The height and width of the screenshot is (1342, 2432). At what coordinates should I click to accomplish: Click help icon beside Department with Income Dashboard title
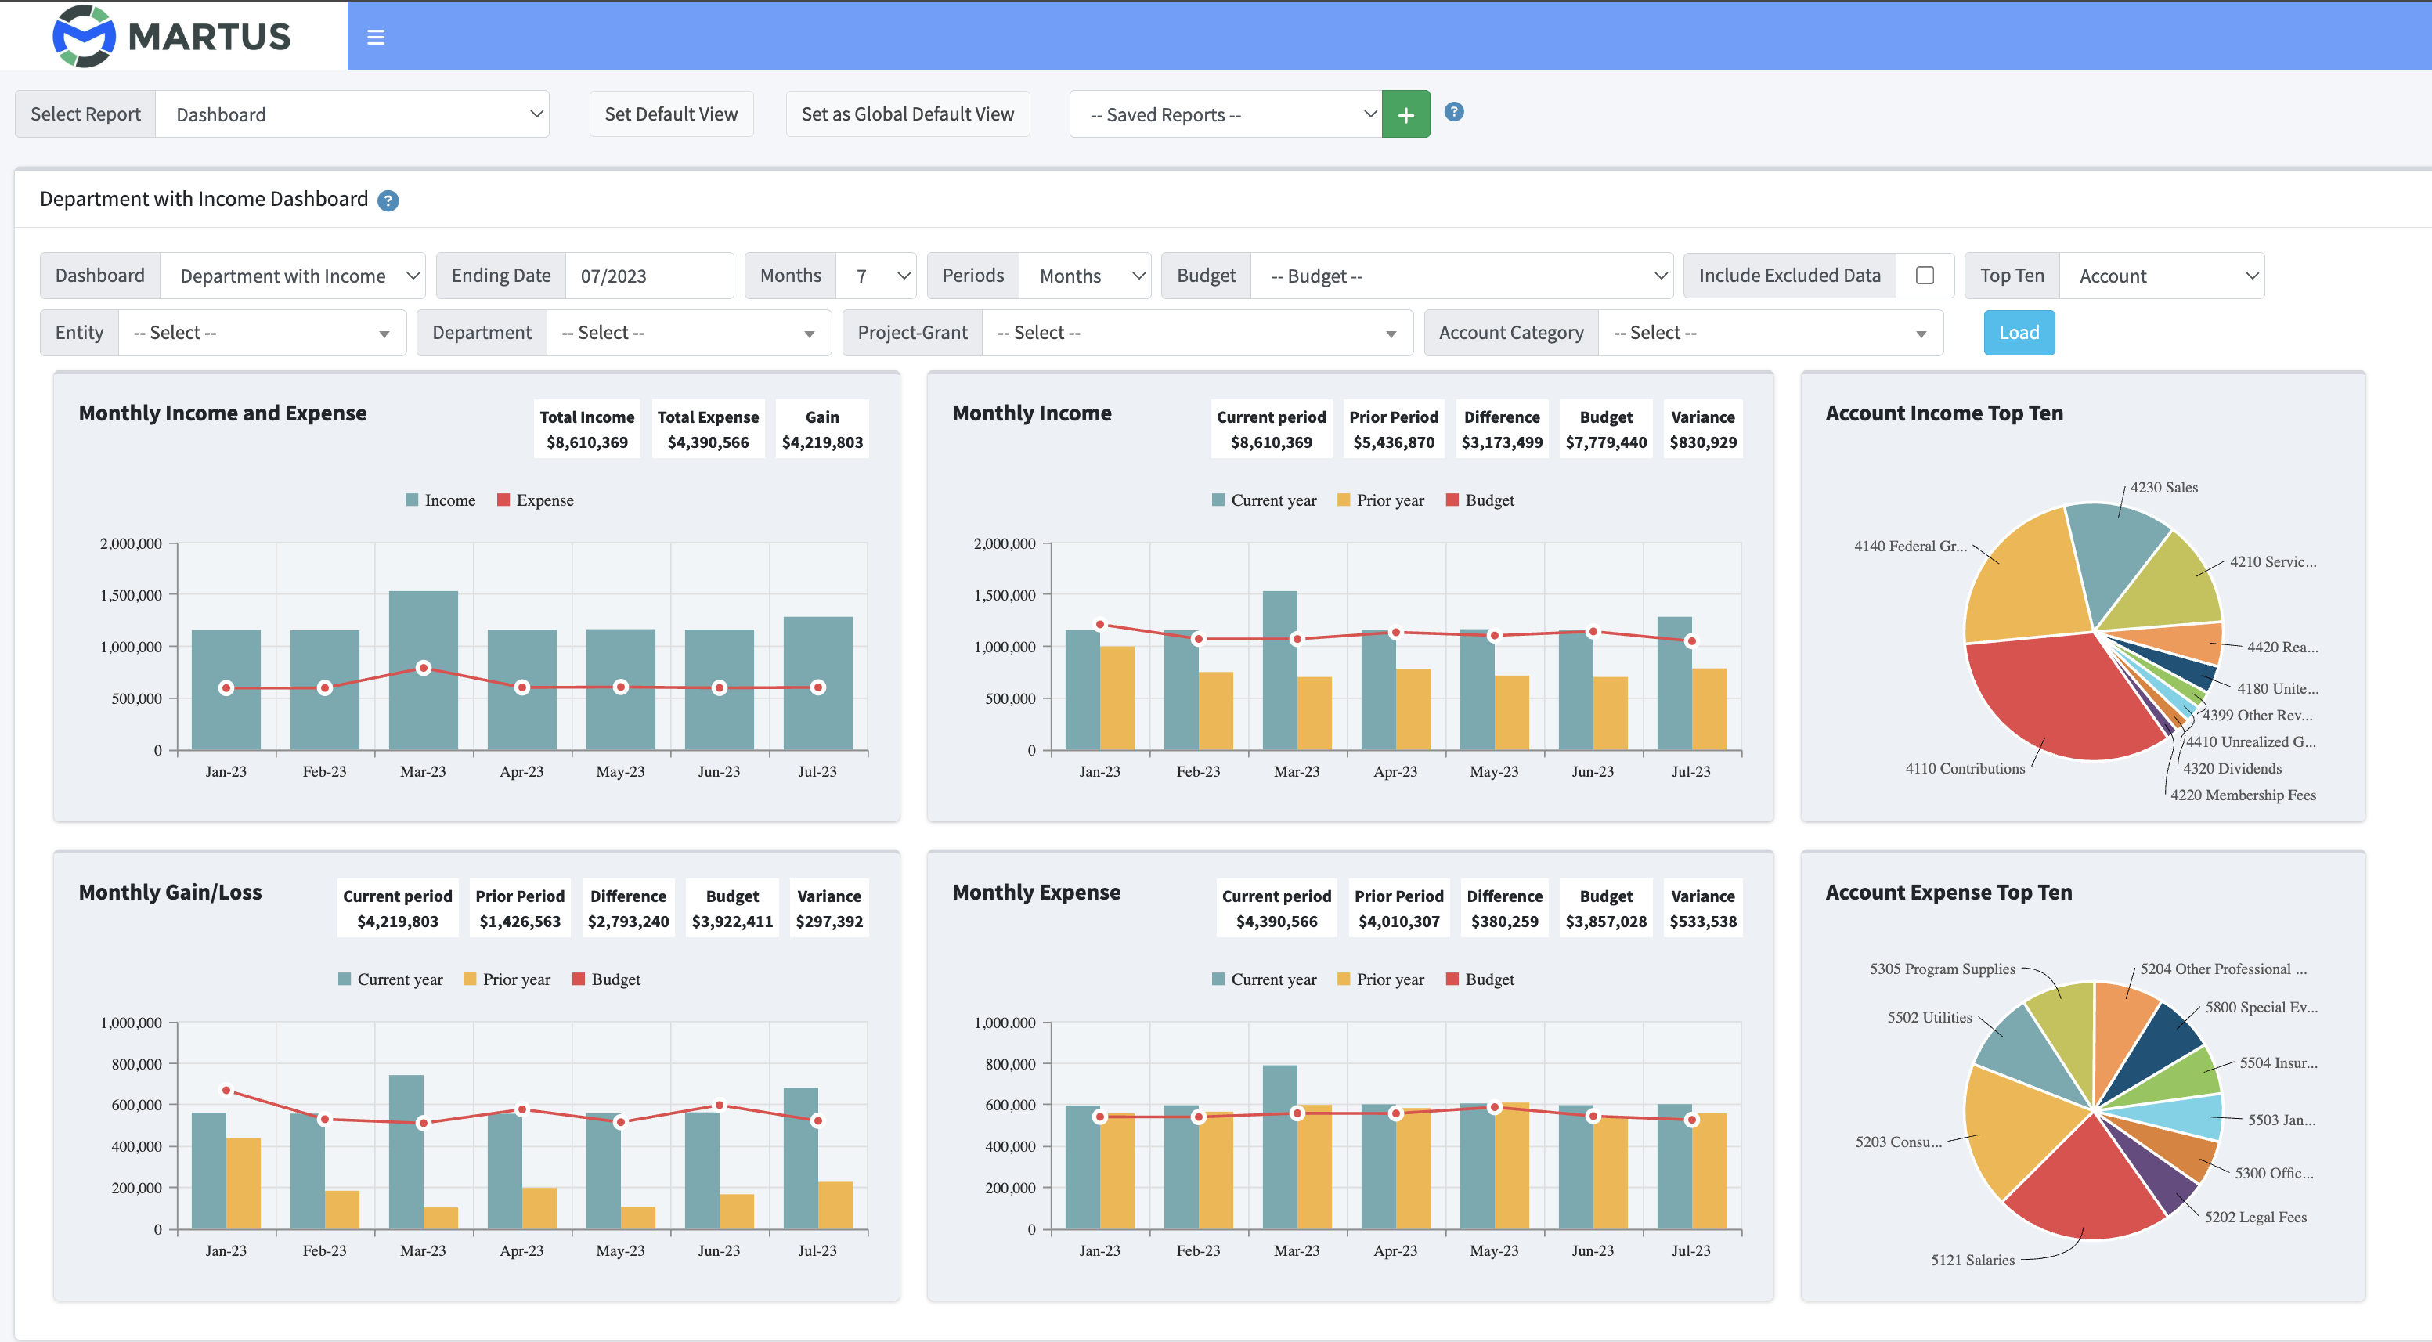tap(388, 201)
